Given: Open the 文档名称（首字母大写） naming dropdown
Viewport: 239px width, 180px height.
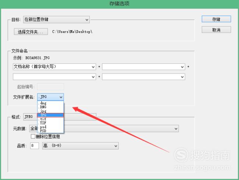Looking at the screenshot, I should click(x=54, y=67).
